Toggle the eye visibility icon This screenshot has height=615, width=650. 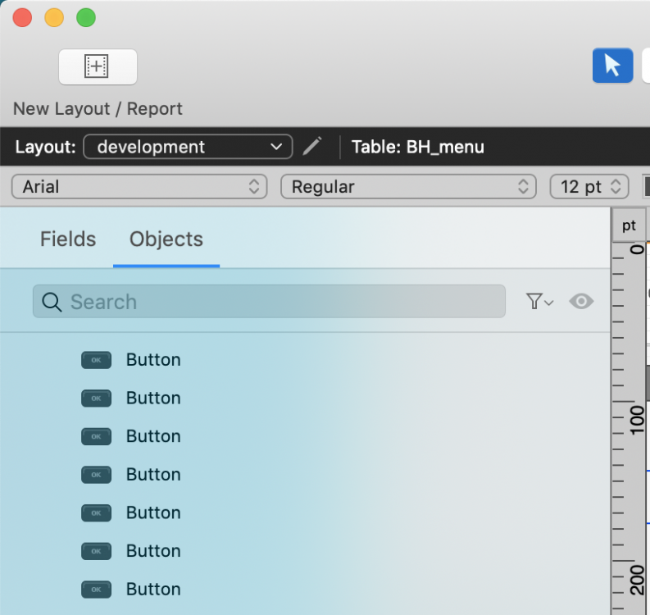(581, 301)
